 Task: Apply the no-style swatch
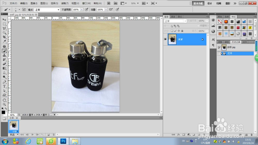220,22
